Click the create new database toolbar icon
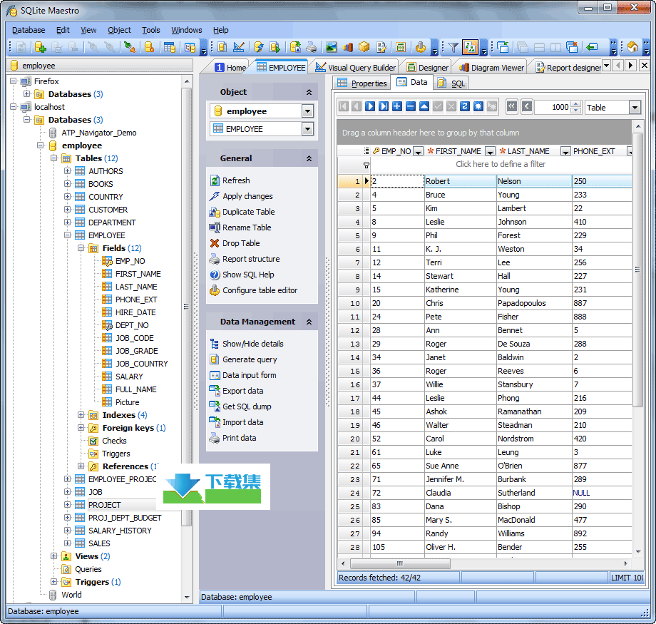Viewport: 656px width, 624px height. click(x=40, y=47)
